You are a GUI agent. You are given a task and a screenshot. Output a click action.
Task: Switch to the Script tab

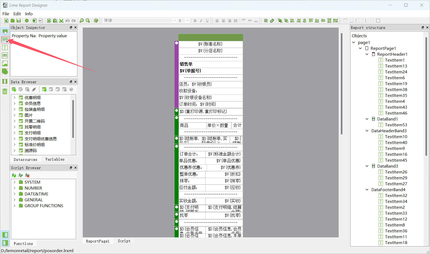pos(124,241)
